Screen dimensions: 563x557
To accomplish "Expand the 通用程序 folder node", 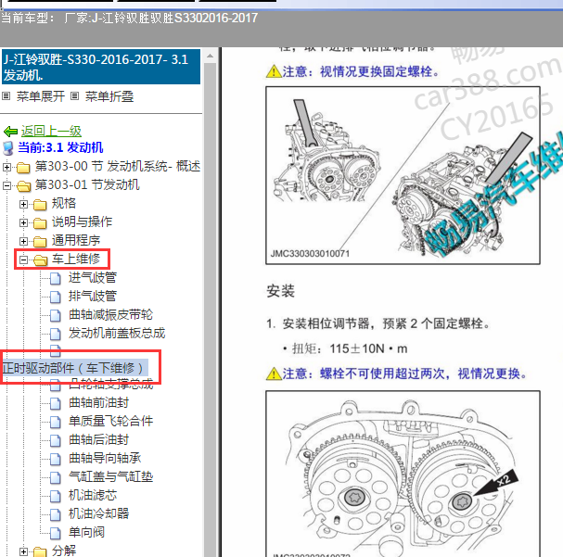I will [x=23, y=241].
